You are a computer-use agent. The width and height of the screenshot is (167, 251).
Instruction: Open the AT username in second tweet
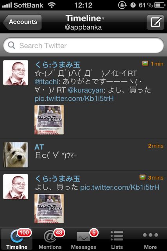(x=39, y=147)
